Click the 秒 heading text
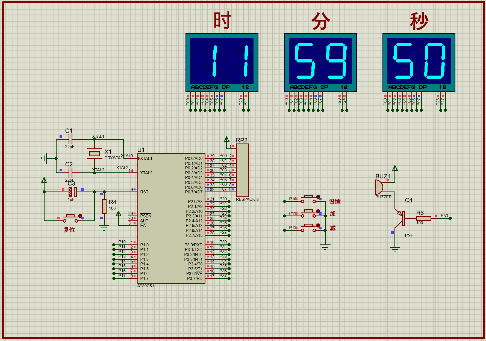Screen dimensions: 486x341 point(419,21)
